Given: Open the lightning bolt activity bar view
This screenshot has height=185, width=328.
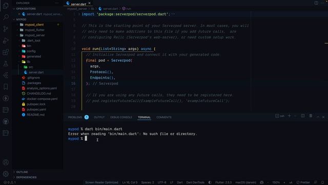Looking at the screenshot, I should click(6, 98).
